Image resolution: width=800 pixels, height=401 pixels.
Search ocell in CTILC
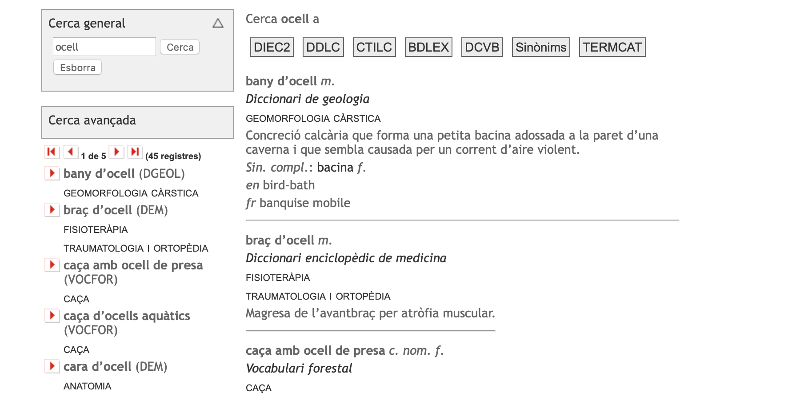(374, 47)
